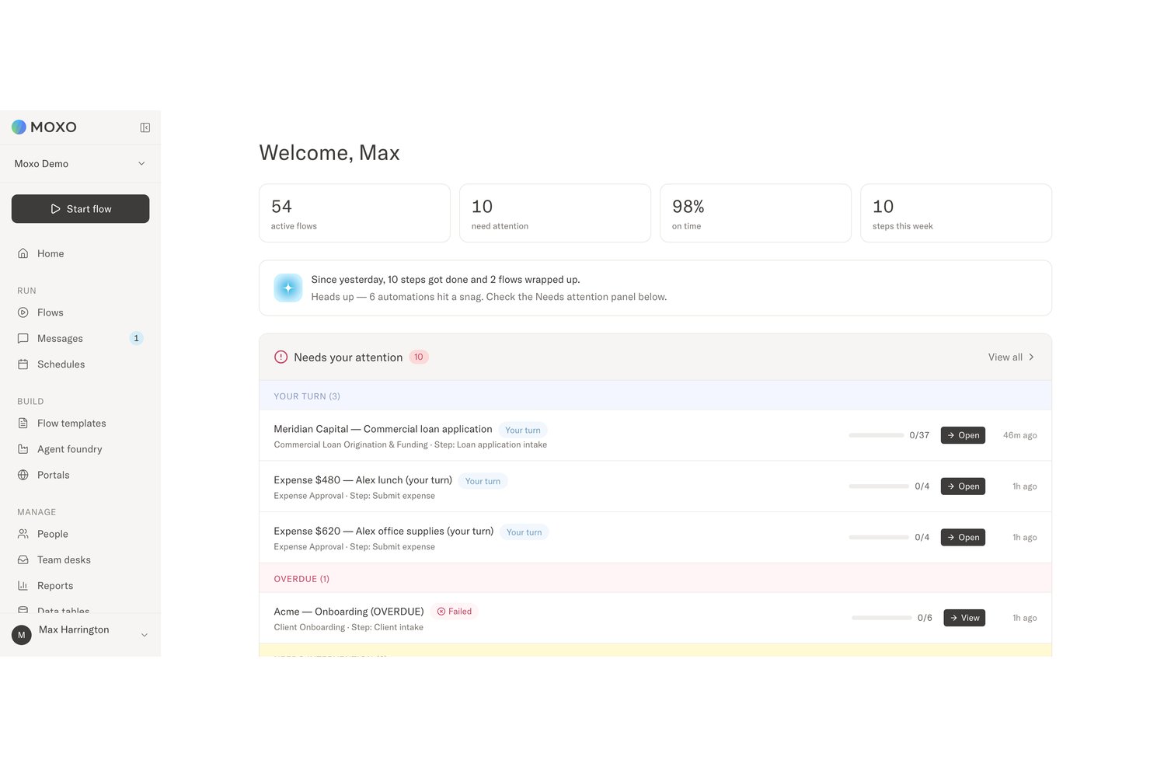Click the 0/37 progress bar for Meridian Capital

point(876,435)
